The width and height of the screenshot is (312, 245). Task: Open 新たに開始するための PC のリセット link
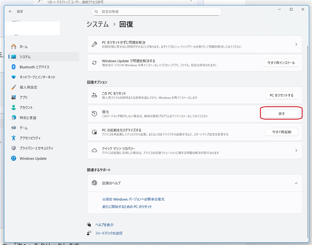click(x=127, y=207)
